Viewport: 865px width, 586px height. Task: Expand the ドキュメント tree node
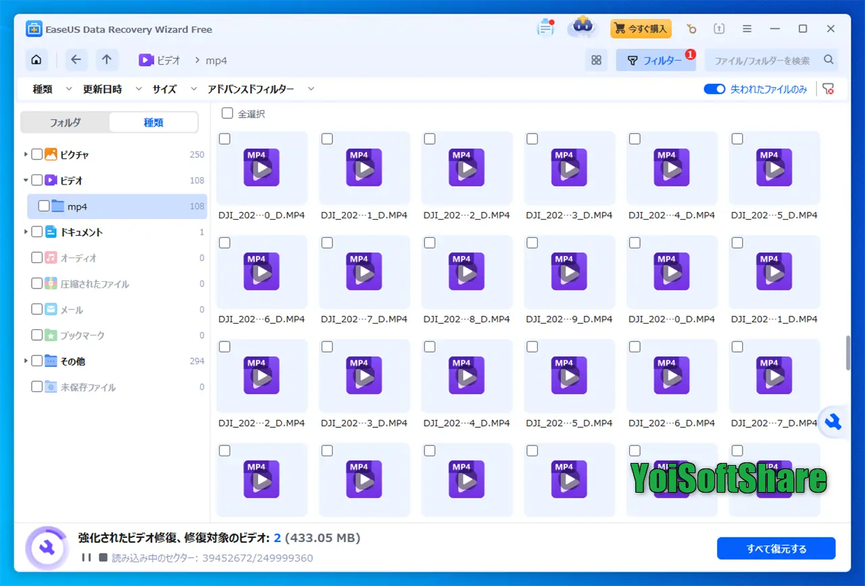tap(26, 232)
